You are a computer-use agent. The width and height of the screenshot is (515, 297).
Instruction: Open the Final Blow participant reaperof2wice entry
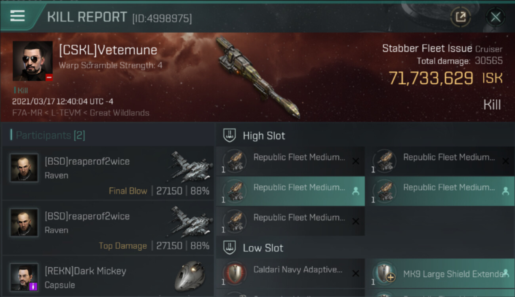pyautogui.click(x=108, y=173)
